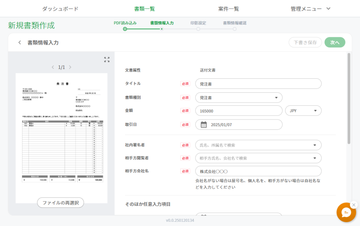Click the 送付文書 attribute text
The image size is (360, 226).
(x=207, y=70)
